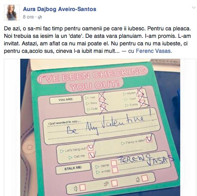Open tagged Ferenc Vasas profile link
This screenshot has height=196, width=197.
153,51
